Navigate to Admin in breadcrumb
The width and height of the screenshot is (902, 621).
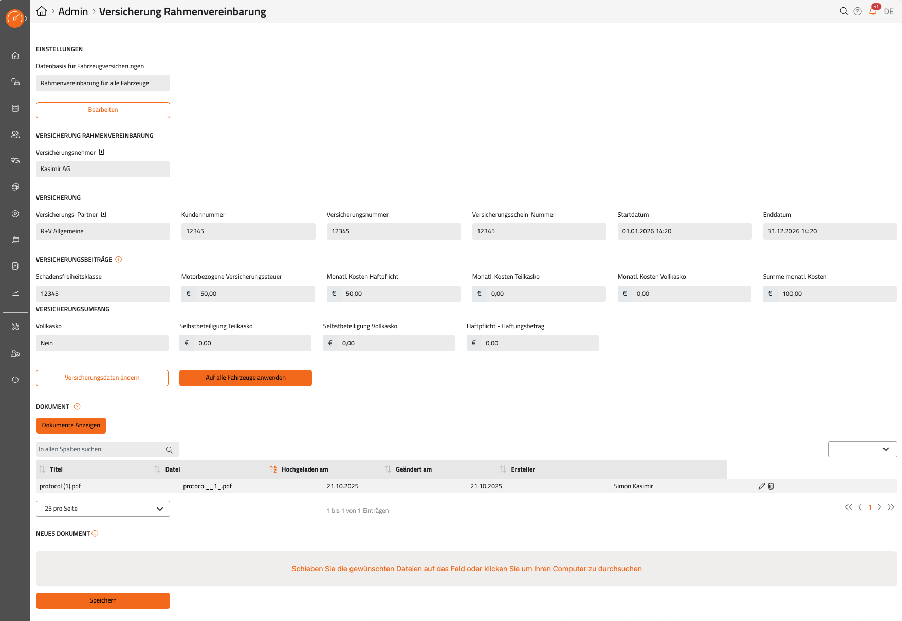73,12
